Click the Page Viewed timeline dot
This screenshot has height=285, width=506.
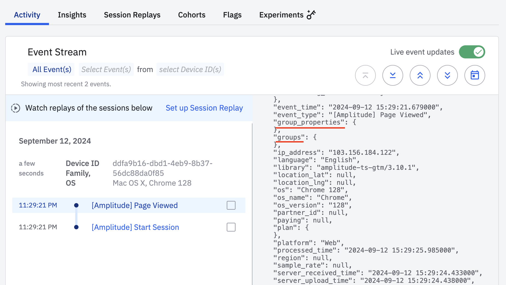[x=76, y=205]
